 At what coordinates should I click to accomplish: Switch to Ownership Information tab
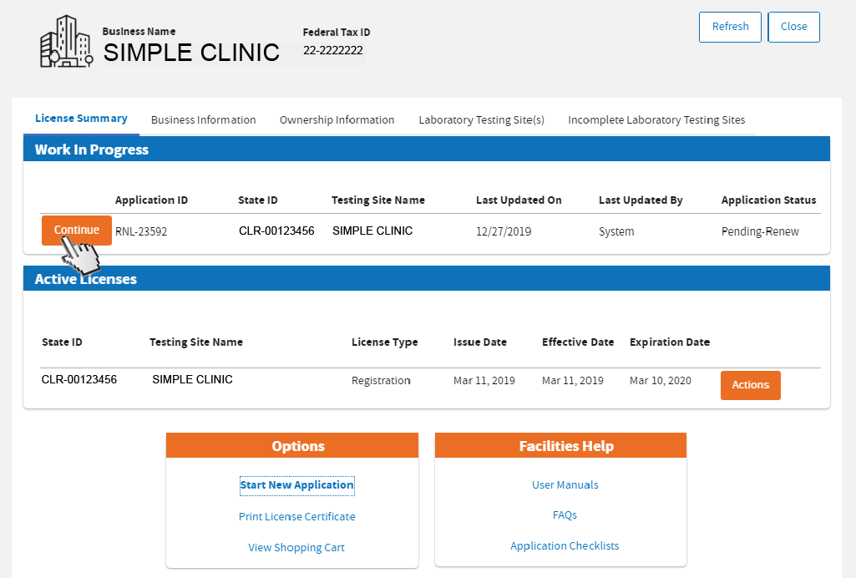tap(337, 120)
